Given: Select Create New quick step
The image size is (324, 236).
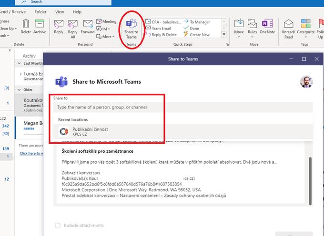Looking at the screenshot, I should click(197, 35).
